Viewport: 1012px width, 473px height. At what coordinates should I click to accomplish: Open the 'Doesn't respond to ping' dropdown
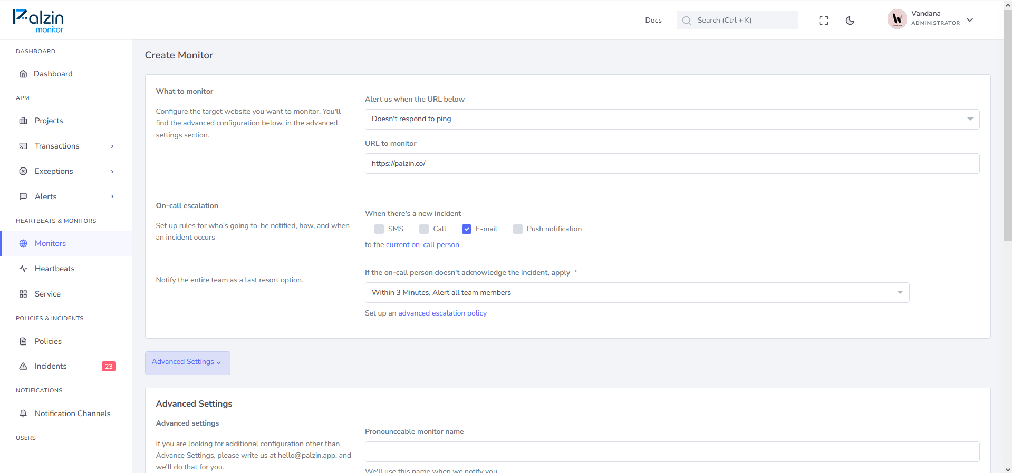tap(672, 119)
